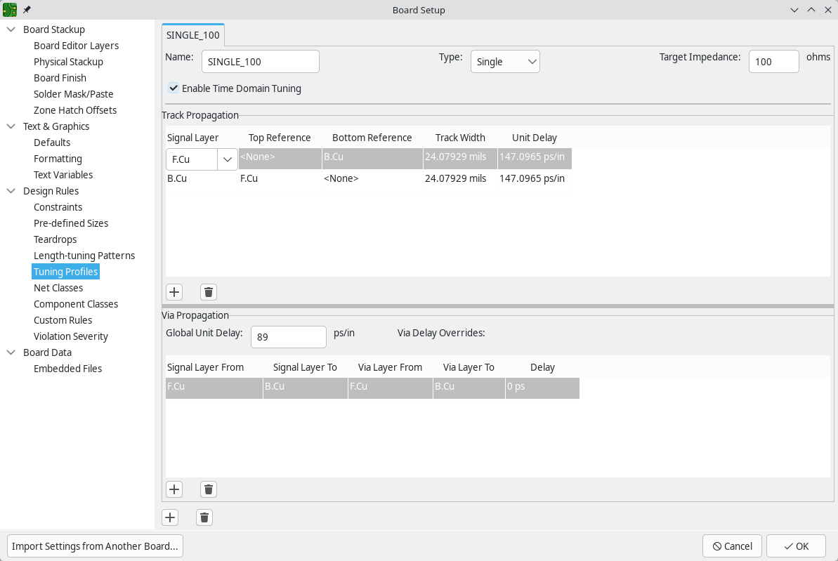This screenshot has width=838, height=561.
Task: Click the Target Impedance input field
Action: [773, 62]
